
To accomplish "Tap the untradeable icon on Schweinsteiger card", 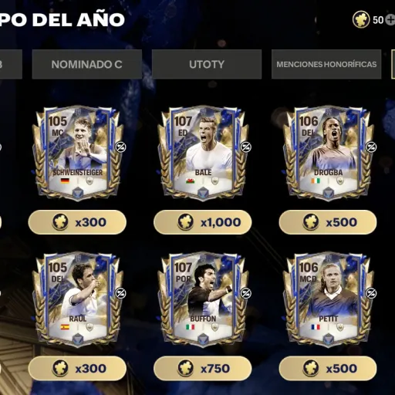I will [120, 147].
